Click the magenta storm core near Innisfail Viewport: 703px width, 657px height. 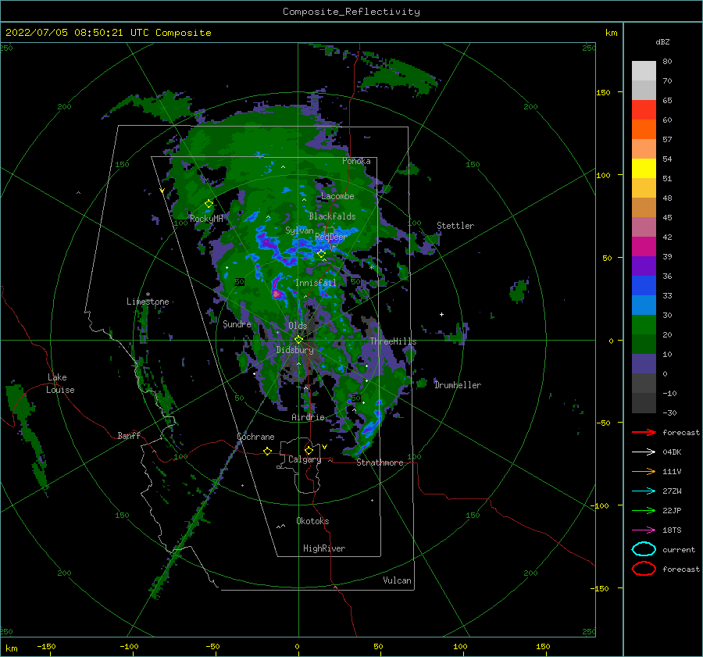tap(277, 295)
